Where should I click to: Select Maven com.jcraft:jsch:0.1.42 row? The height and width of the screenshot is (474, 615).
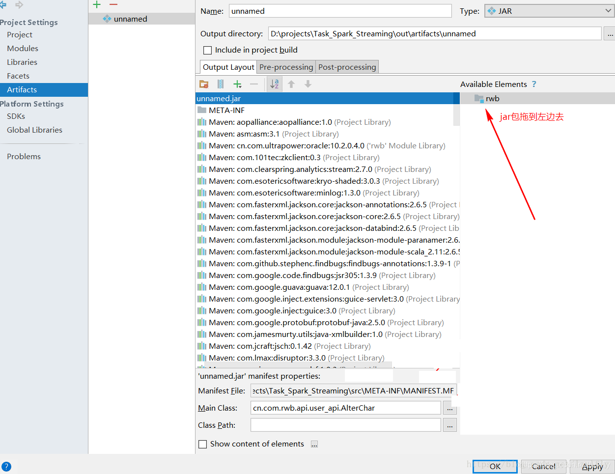[x=327, y=346]
